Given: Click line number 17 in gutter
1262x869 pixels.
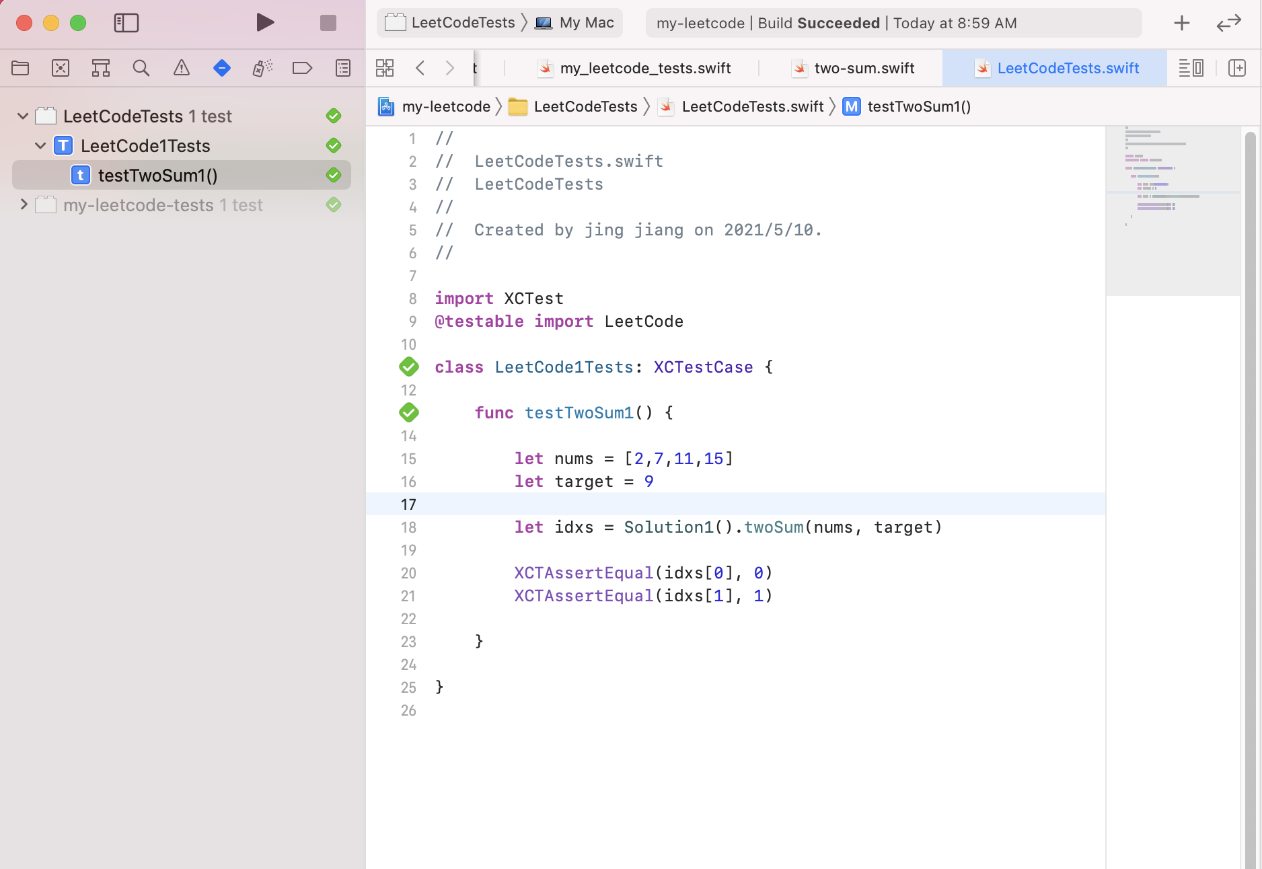Looking at the screenshot, I should 408,504.
